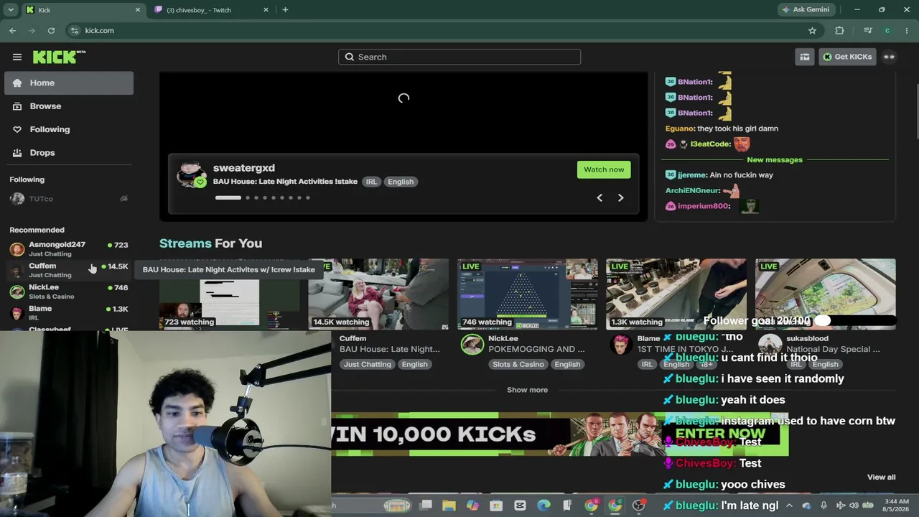Click the English tag on the featured stream
The width and height of the screenshot is (919, 517).
point(401,182)
